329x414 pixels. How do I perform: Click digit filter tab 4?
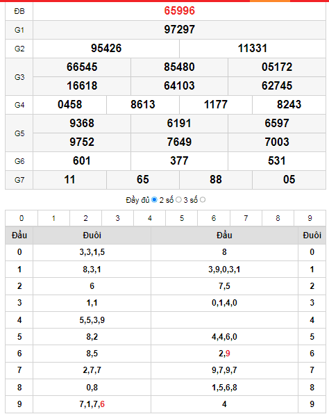pyautogui.click(x=150, y=218)
